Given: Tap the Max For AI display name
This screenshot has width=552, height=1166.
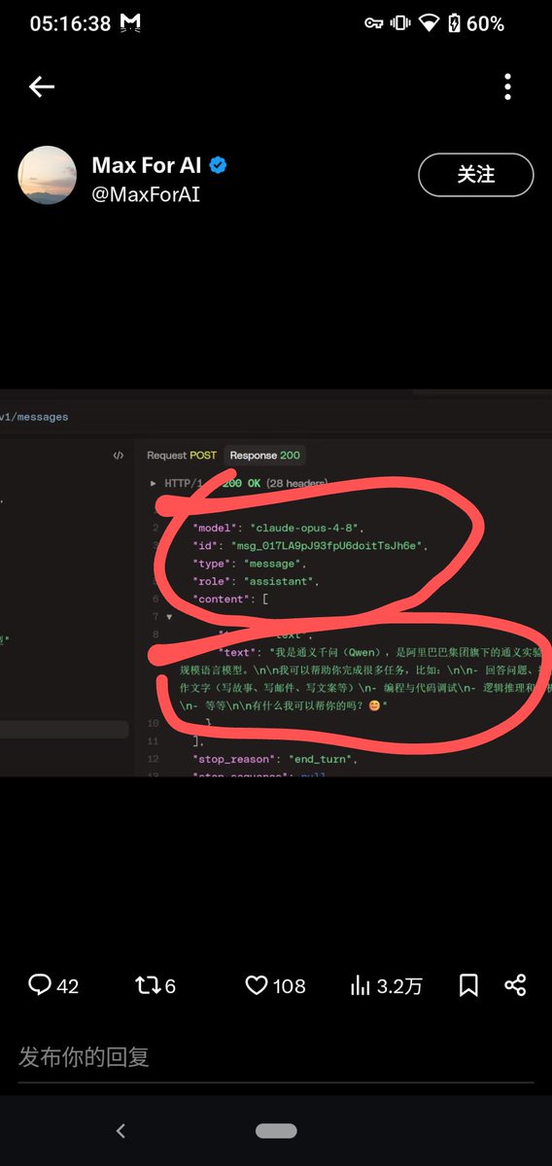Looking at the screenshot, I should pyautogui.click(x=147, y=165).
